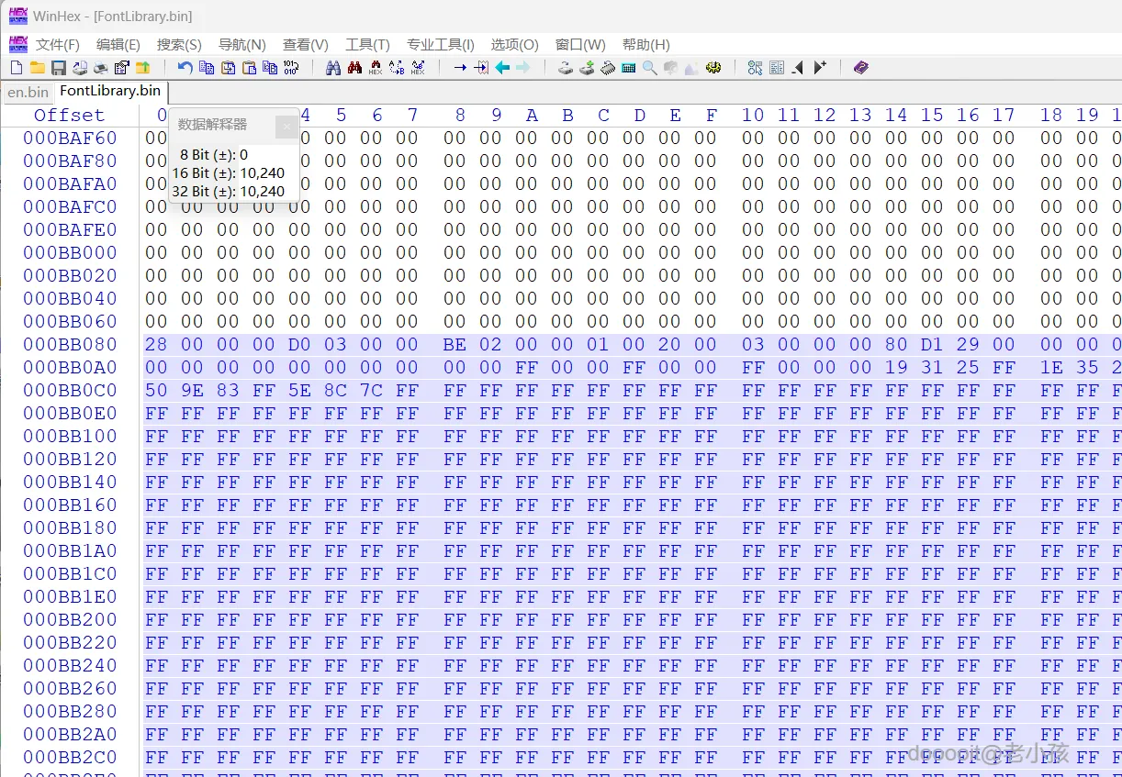Open the 帮助(H) menu

pos(646,44)
